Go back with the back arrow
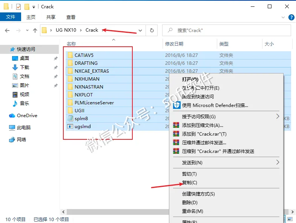296x223 pixels. 7,31
